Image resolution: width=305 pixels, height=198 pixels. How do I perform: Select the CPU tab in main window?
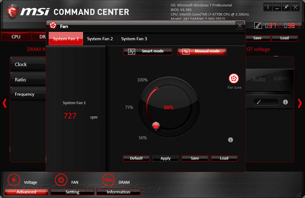click(16, 37)
